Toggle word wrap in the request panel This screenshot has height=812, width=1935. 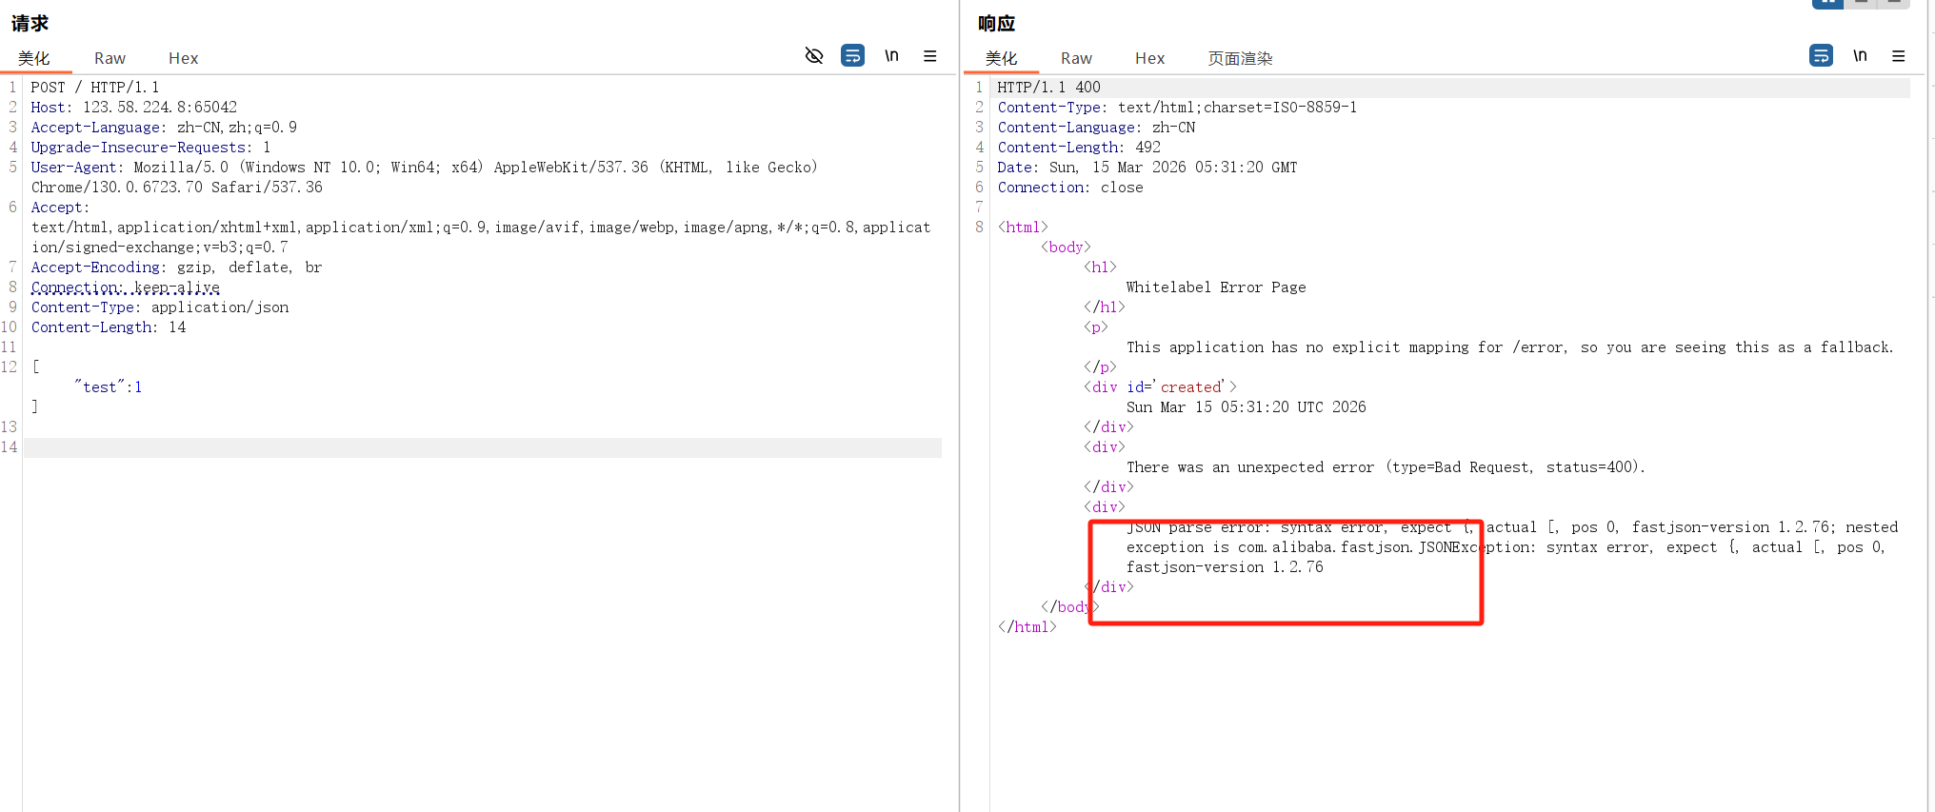click(x=852, y=55)
